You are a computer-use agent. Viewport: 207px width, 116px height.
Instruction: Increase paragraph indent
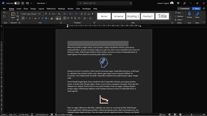[x=85, y=14]
